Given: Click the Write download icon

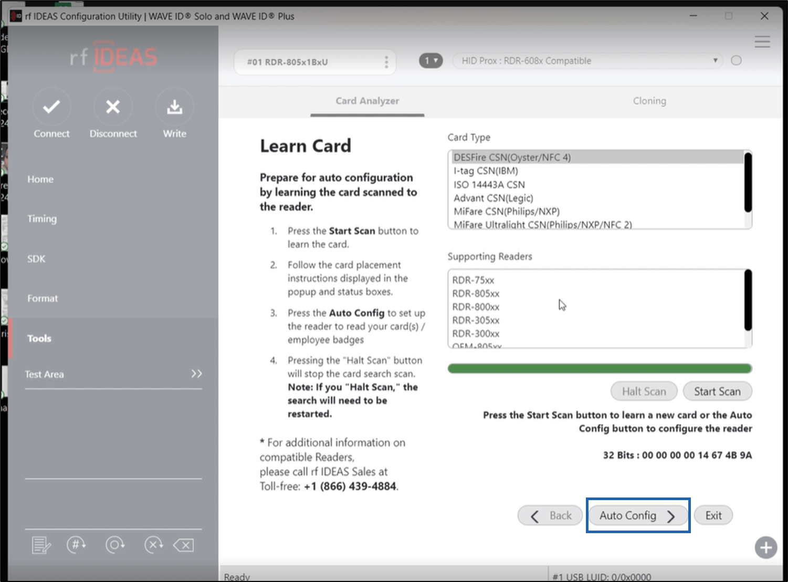Looking at the screenshot, I should 175,107.
